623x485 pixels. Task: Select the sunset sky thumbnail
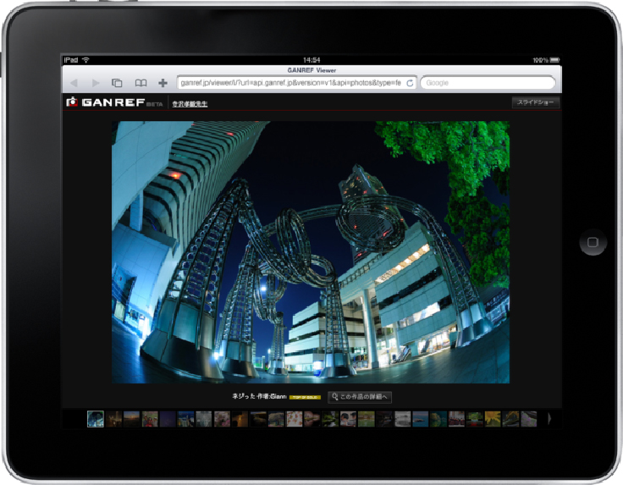click(131, 419)
